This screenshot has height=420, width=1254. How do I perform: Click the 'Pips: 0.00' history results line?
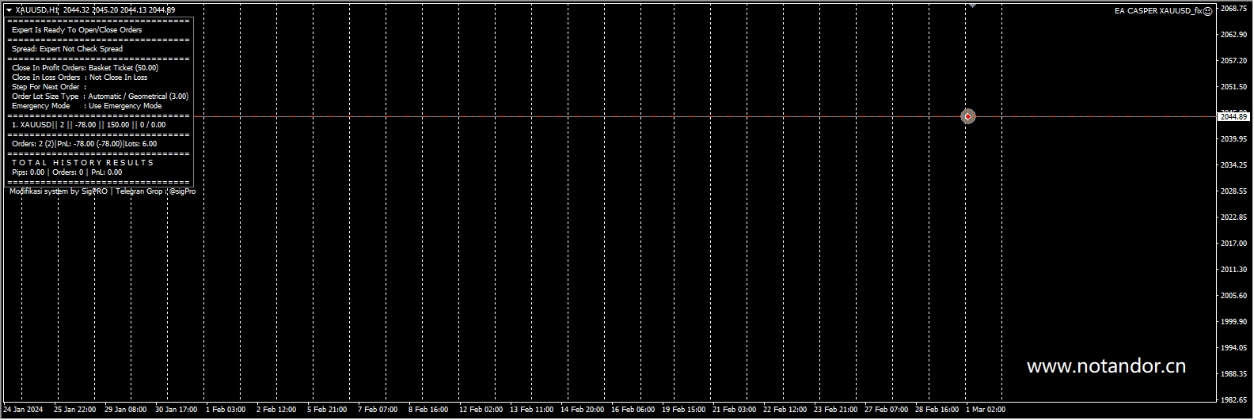(66, 172)
